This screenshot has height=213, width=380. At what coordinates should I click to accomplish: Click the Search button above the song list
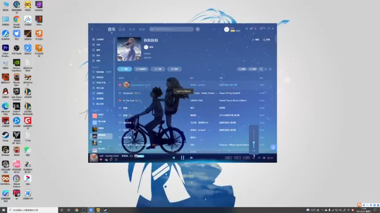click(x=242, y=69)
